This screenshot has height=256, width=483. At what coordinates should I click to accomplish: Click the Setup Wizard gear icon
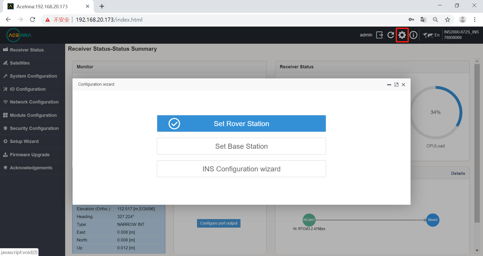[5, 141]
